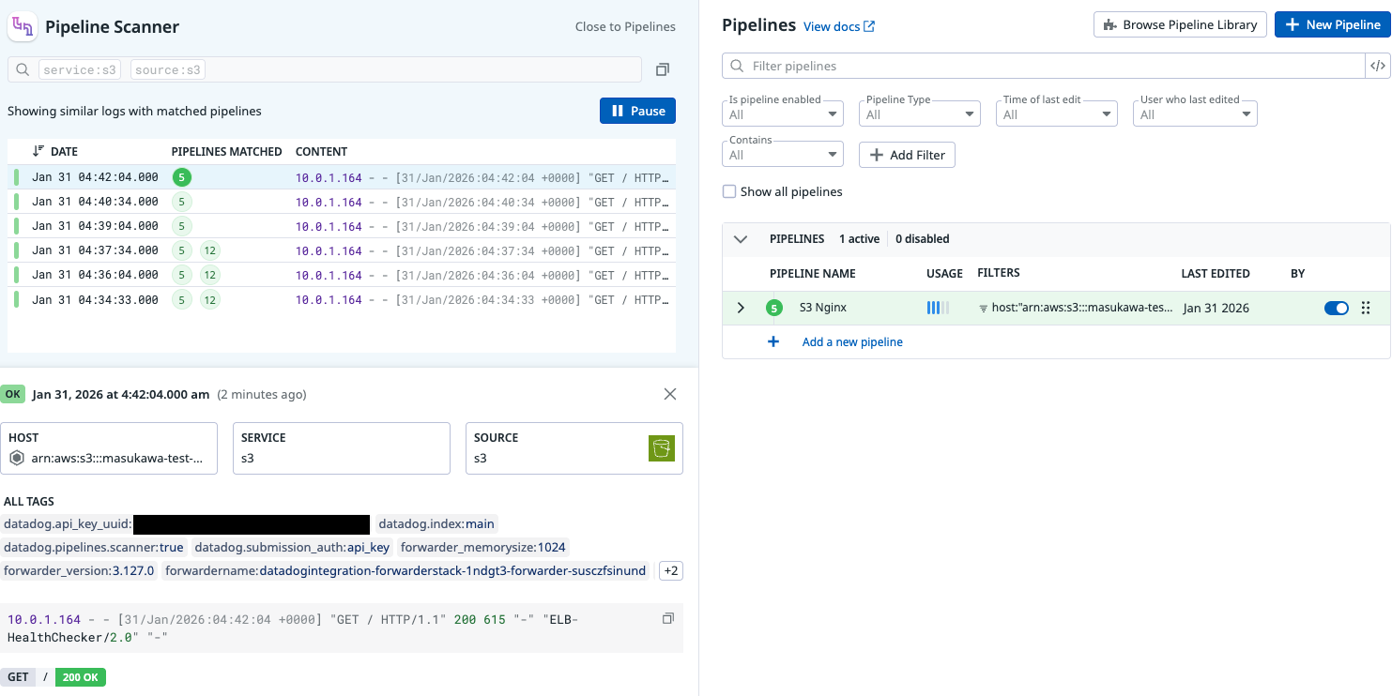Collapse the Pipelines section chevron
Image resolution: width=1392 pixels, height=696 pixels.
[741, 239]
